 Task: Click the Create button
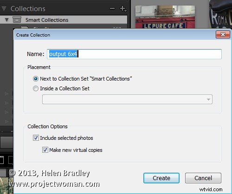[161, 178]
